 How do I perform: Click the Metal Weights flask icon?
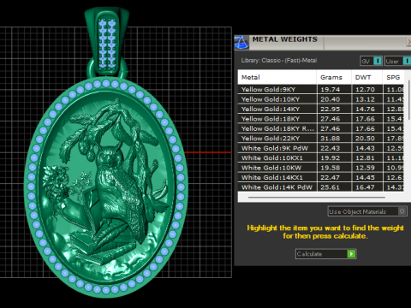tap(241, 43)
